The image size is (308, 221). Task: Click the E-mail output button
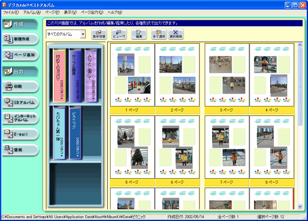[x=21, y=134]
